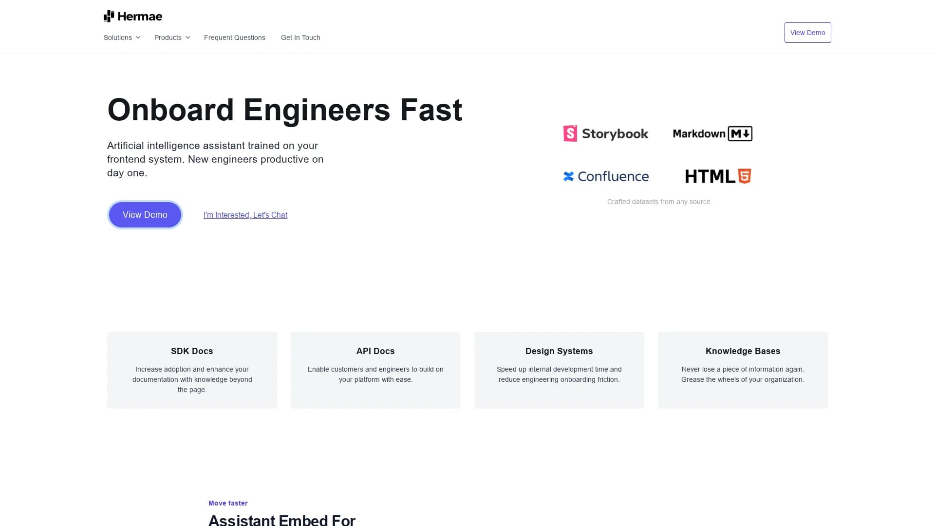Go to Frequent Questions page
This screenshot has height=526, width=935.
(235, 38)
